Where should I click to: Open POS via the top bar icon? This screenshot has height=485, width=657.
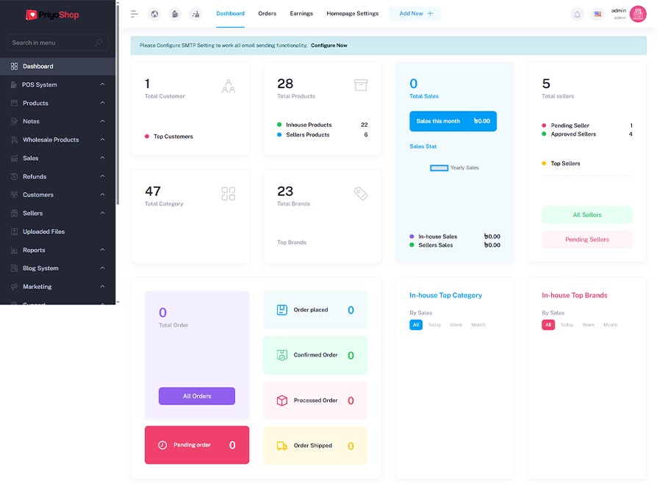(x=175, y=14)
